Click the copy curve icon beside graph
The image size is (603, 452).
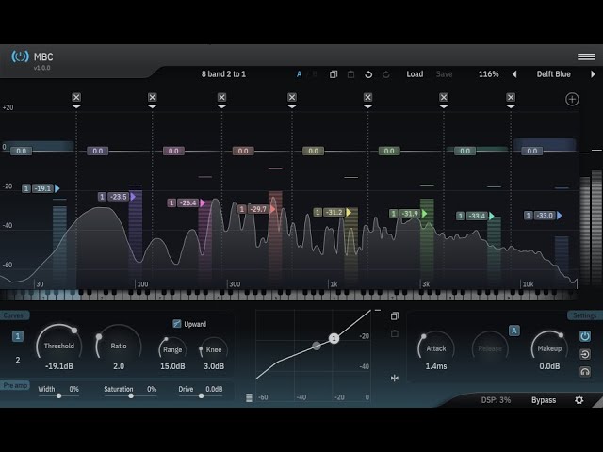click(x=395, y=316)
